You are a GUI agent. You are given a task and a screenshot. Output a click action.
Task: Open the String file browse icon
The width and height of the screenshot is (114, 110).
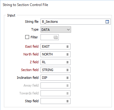pyautogui.click(x=107, y=22)
